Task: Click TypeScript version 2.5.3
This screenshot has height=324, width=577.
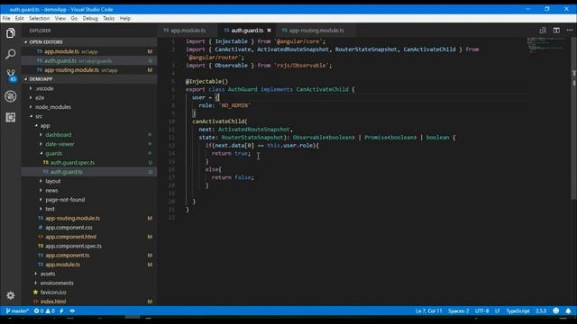Action: 541,310
